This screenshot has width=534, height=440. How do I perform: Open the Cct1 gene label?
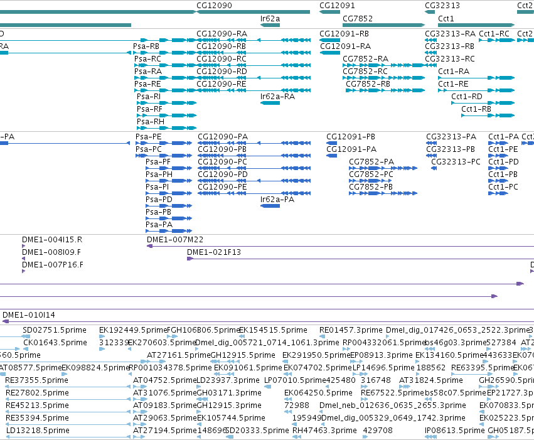tap(446, 18)
